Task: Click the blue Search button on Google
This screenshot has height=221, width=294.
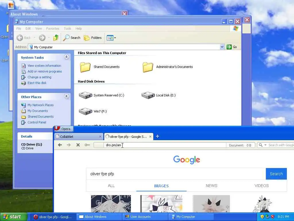Action: pos(276,174)
